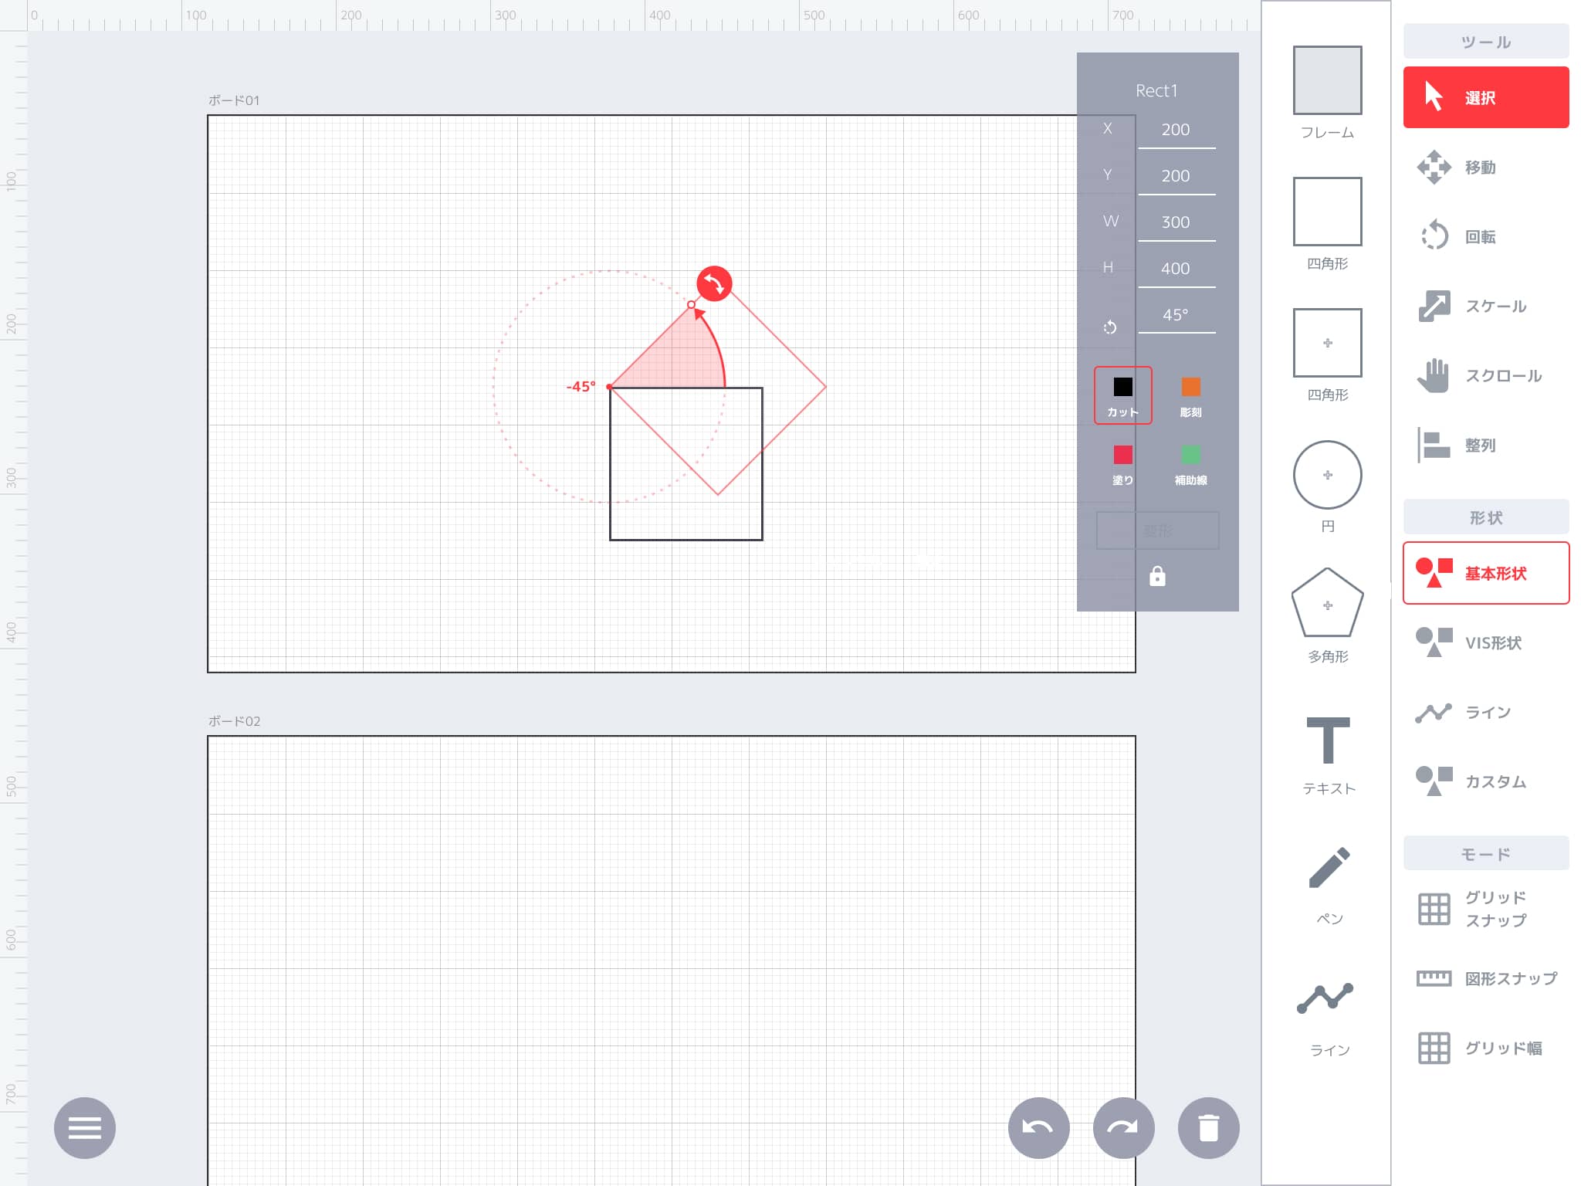Click the W width value field
The height and width of the screenshot is (1186, 1581).
point(1176,222)
